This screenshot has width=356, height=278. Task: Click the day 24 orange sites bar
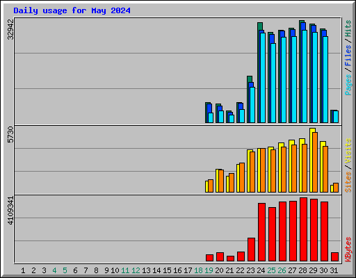click(263, 170)
